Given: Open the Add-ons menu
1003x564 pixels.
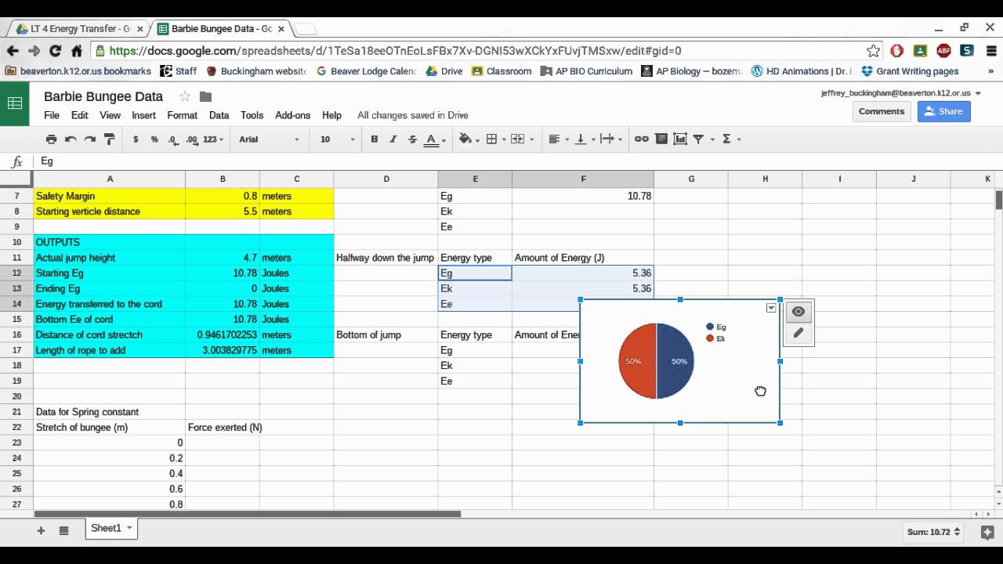Looking at the screenshot, I should pos(293,115).
